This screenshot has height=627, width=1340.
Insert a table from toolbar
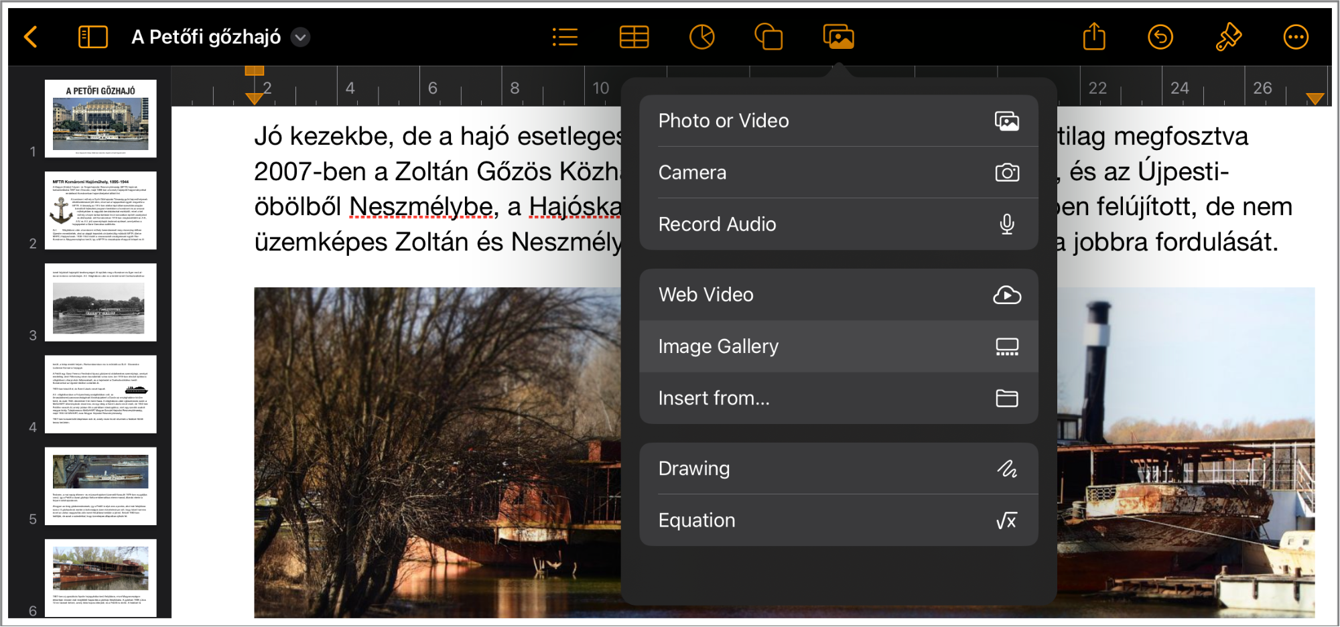(x=634, y=37)
